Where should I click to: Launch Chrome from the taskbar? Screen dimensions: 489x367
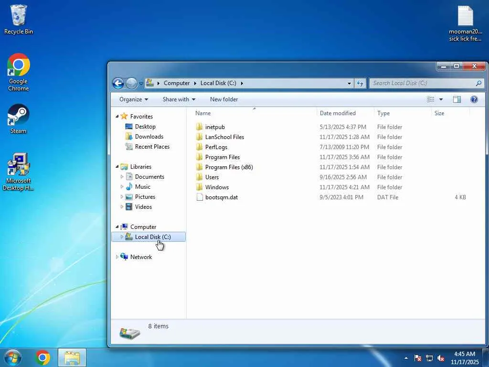click(43, 357)
